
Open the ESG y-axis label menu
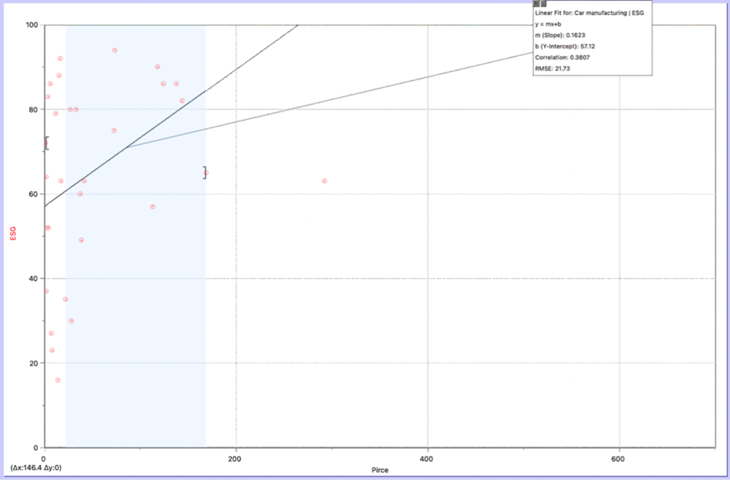tap(13, 236)
